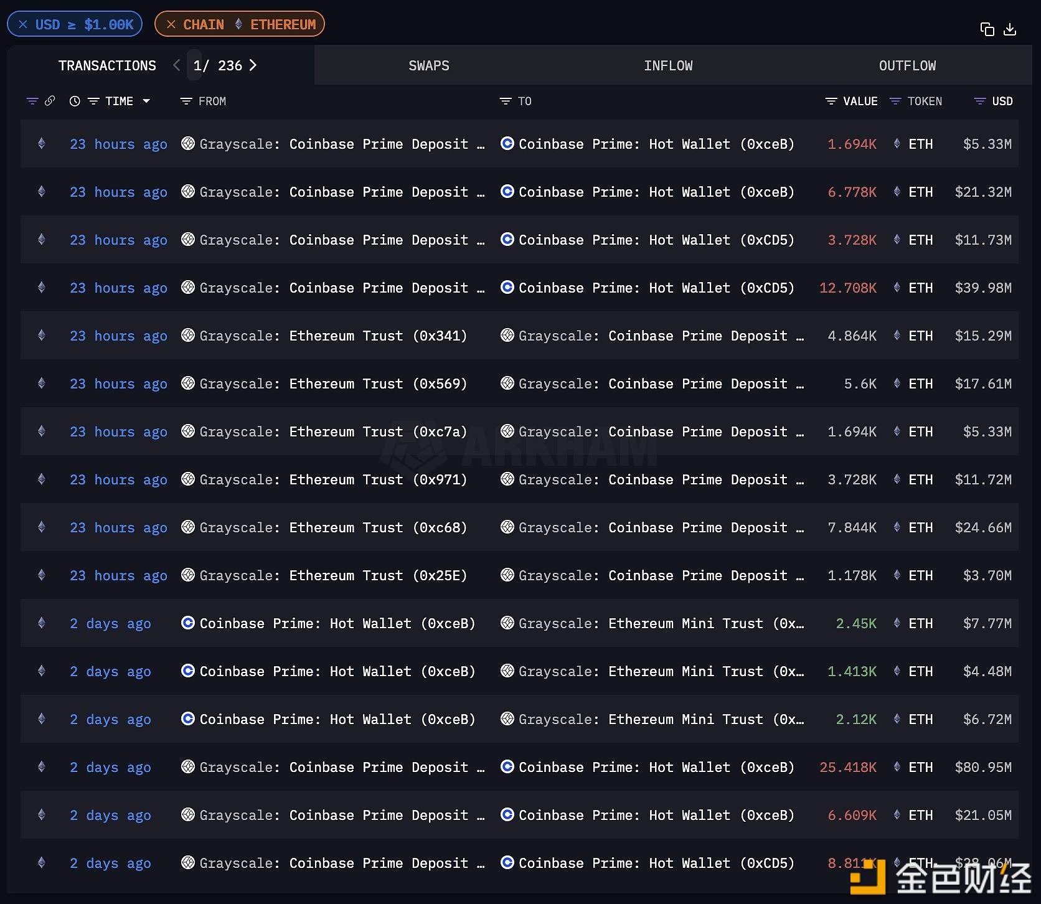Remove the CHAIN ETHEREUM filter

click(171, 24)
